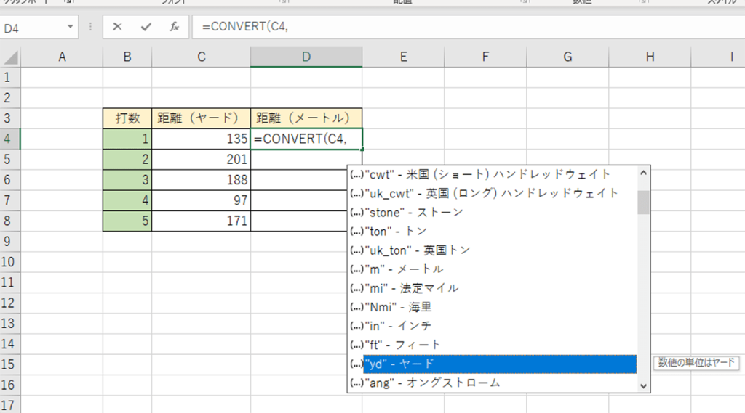Pick "ft" - フィート unit option
The width and height of the screenshot is (745, 413).
tap(493, 345)
